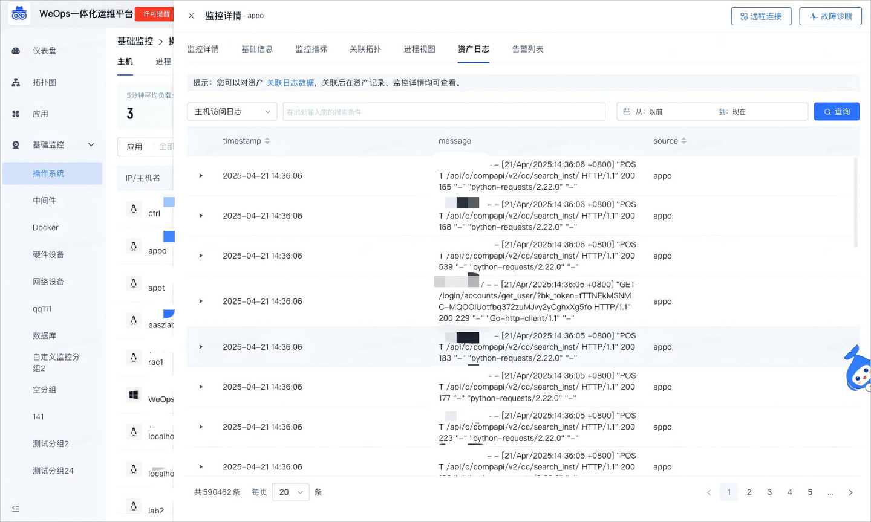Open the 每页 20 page size dropdown

[290, 492]
